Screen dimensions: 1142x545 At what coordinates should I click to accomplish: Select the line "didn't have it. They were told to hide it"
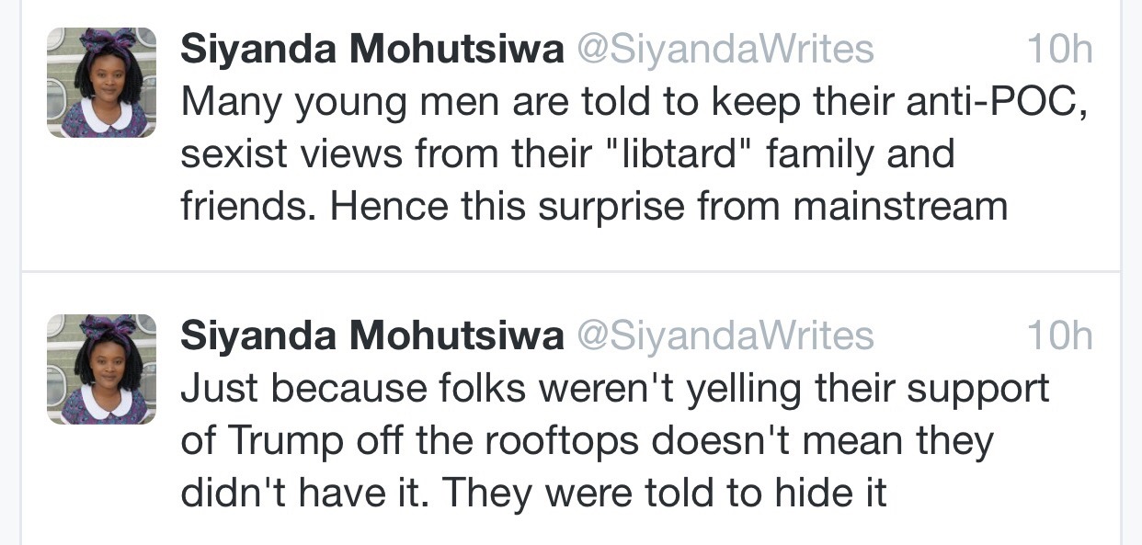pyautogui.click(x=533, y=493)
